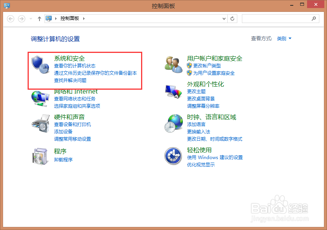Click the 用户帐户和家庭安全 users icon
This screenshot has width=327, height=230.
pyautogui.click(x=173, y=65)
